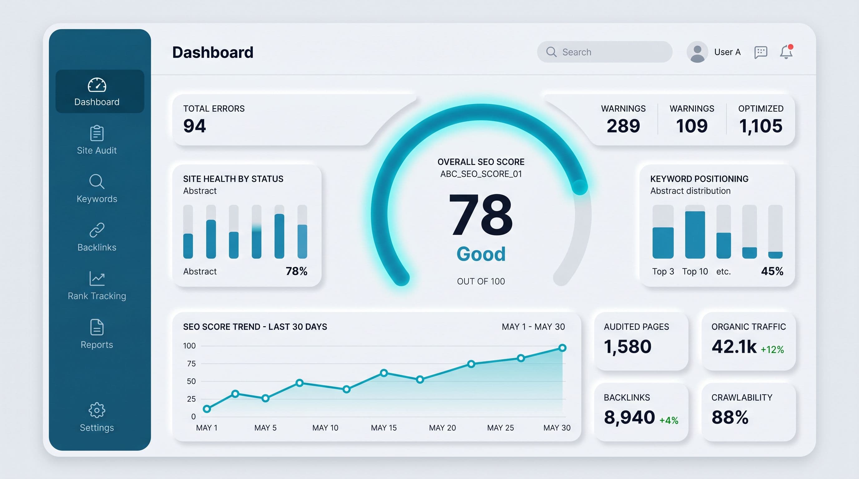Click the trend data point above MAY 15

pyautogui.click(x=384, y=373)
